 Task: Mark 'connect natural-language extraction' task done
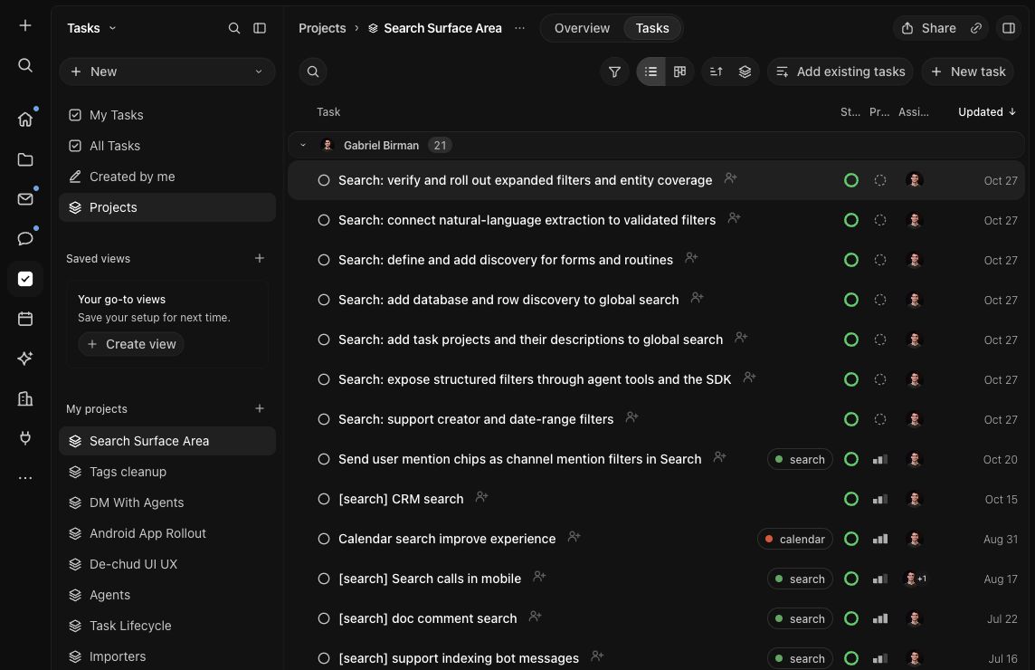[324, 220]
